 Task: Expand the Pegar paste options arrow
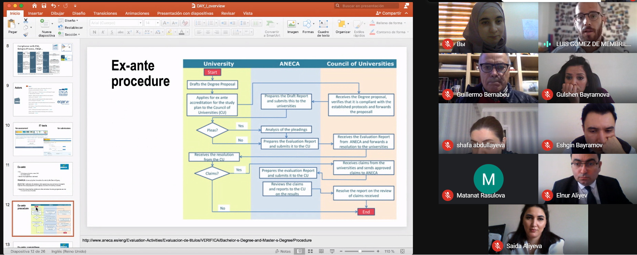19,24
